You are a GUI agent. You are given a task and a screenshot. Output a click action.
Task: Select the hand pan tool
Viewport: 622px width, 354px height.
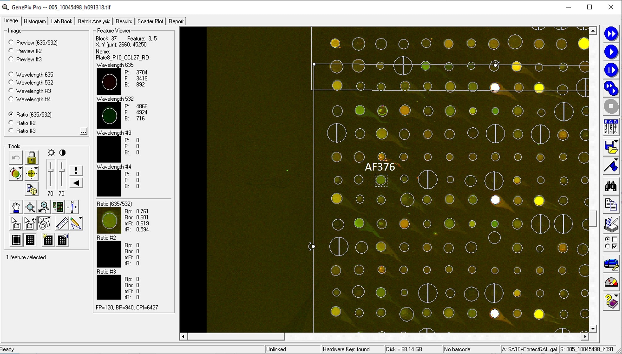16,207
